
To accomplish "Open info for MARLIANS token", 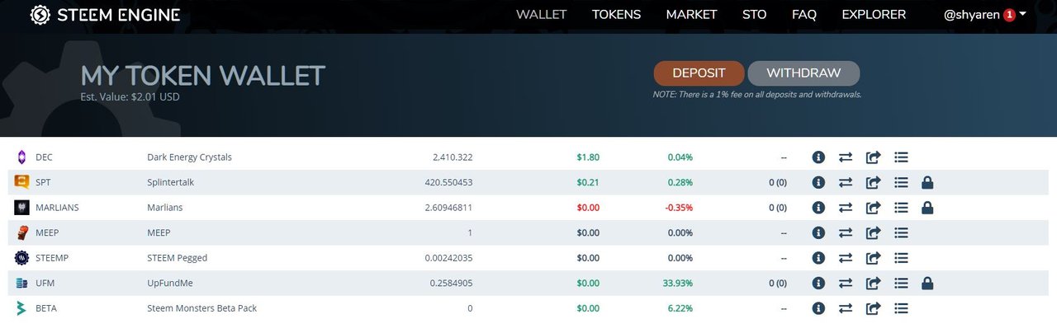I will click(x=818, y=208).
